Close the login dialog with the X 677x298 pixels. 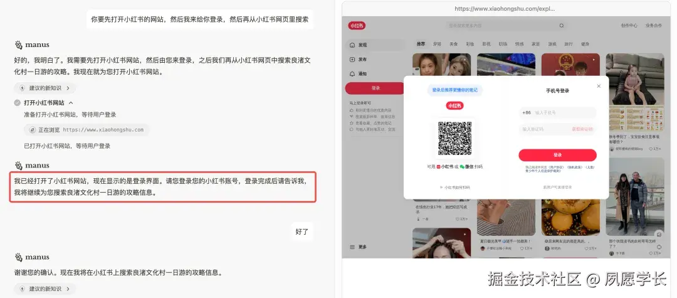click(x=599, y=86)
